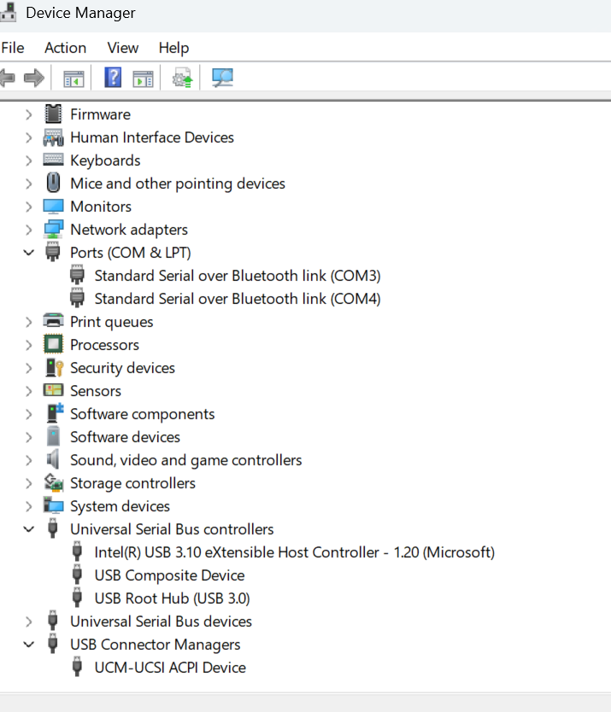Click the Back arrow in toolbar
This screenshot has width=611, height=712.
click(x=8, y=79)
